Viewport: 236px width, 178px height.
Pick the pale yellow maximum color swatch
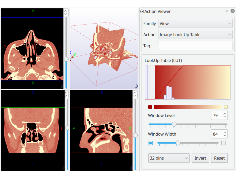(x=226, y=107)
